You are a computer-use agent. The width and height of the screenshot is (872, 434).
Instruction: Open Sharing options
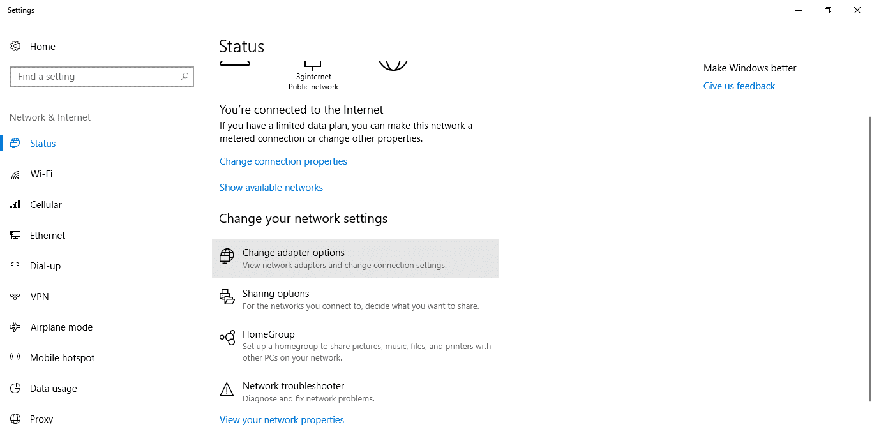pyautogui.click(x=276, y=294)
